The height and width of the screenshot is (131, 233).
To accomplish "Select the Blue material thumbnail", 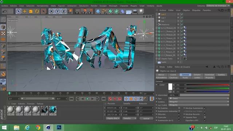I will pos(52,111).
